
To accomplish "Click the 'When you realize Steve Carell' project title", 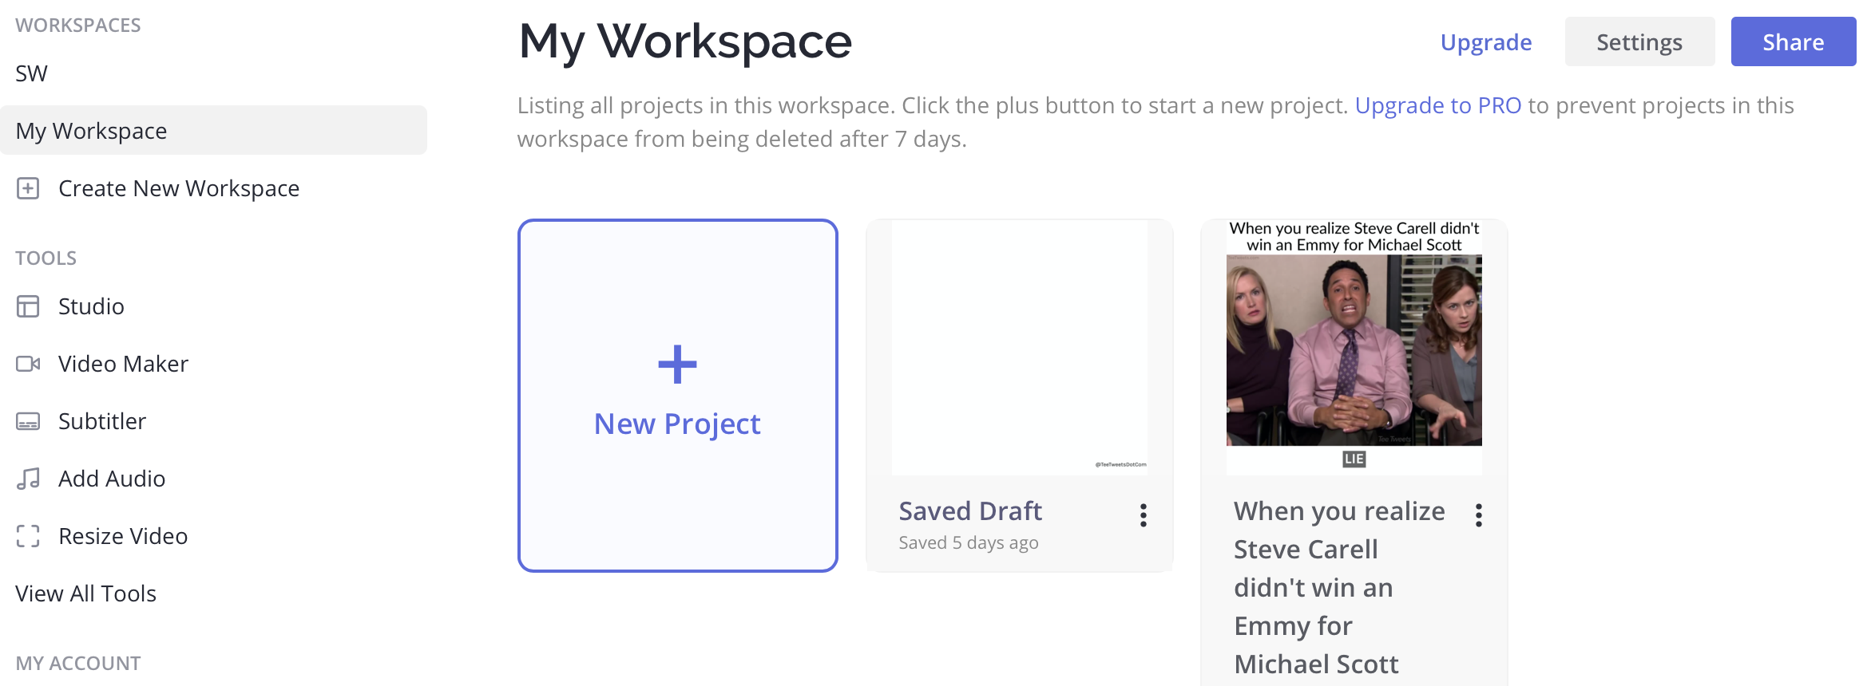I will coord(1339,587).
